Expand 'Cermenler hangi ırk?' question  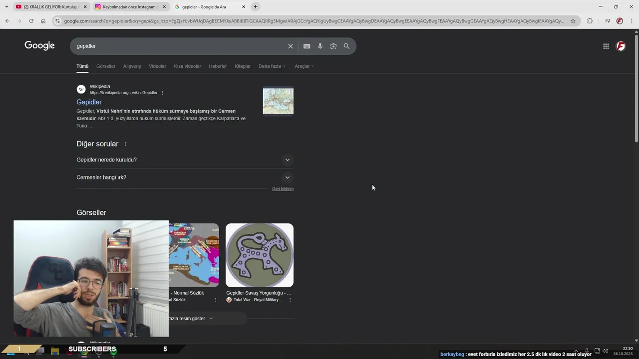coord(185,178)
